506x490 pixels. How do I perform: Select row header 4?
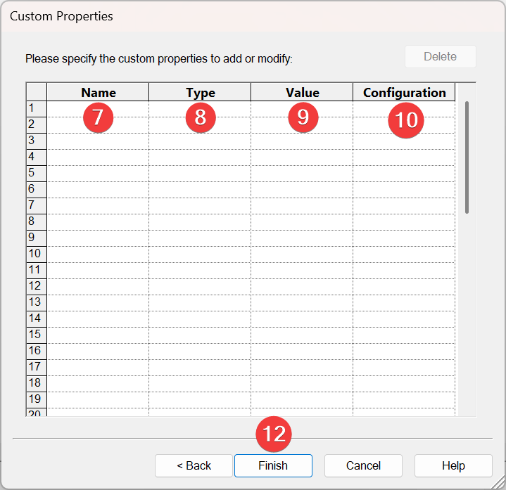coord(37,157)
